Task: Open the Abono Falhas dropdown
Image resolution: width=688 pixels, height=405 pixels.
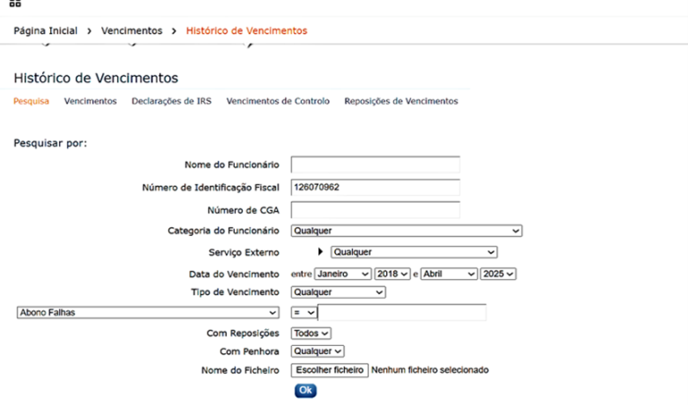Action: 147,312
